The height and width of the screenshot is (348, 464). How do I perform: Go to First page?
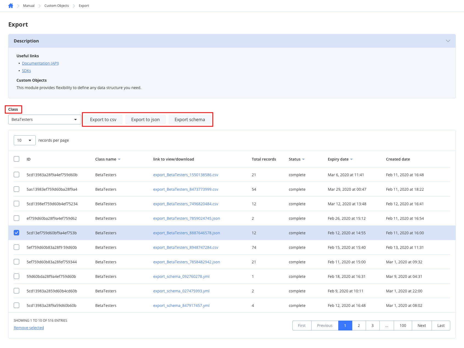pyautogui.click(x=302, y=326)
